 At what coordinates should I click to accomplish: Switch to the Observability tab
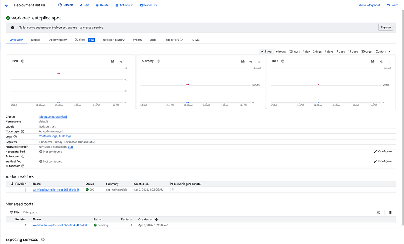coord(58,40)
